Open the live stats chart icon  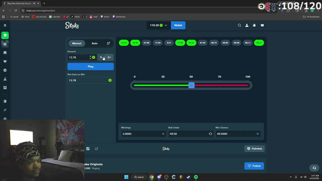point(88,149)
